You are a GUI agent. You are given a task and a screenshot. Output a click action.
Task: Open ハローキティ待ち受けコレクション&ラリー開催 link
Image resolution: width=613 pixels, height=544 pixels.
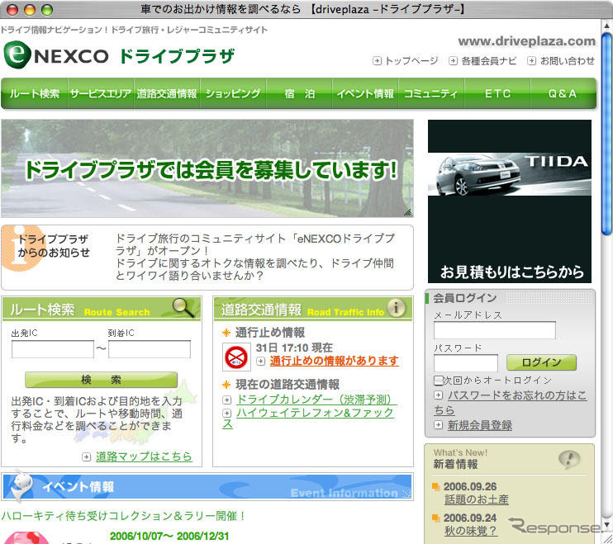point(123,516)
